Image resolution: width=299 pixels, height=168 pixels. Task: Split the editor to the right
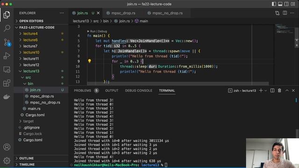click(285, 13)
